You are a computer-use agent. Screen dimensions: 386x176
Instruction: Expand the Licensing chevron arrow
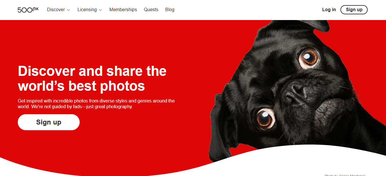(100, 10)
